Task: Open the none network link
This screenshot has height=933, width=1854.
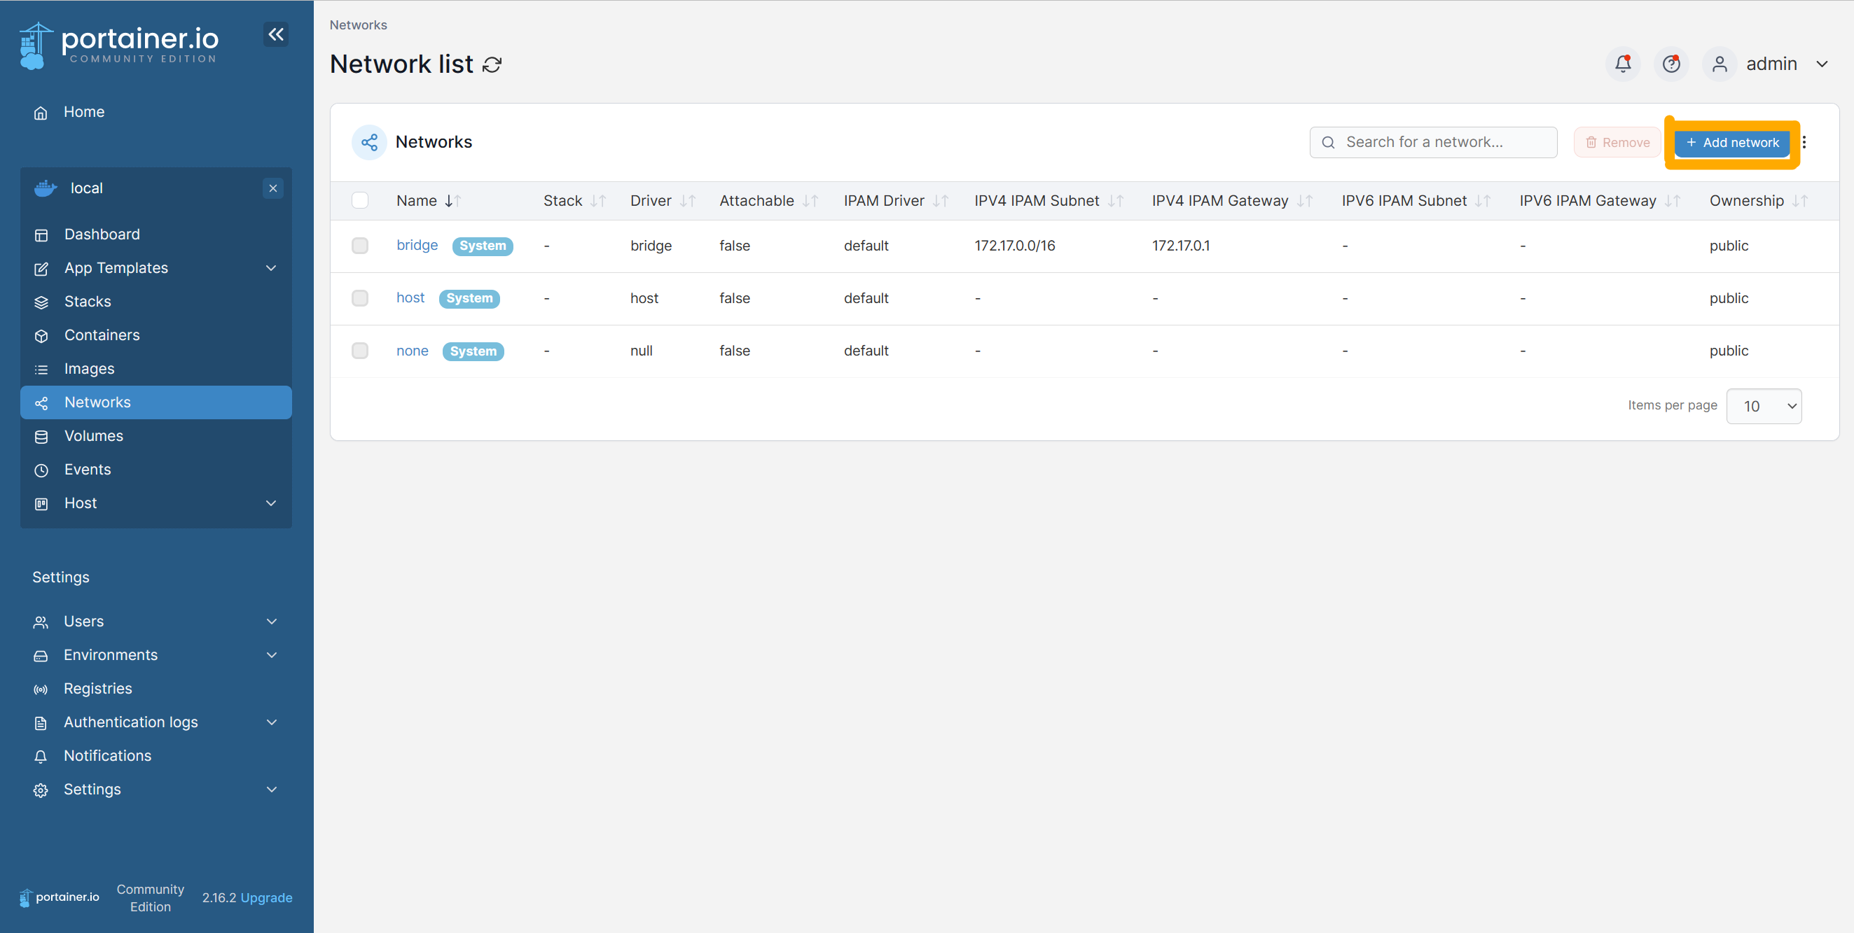Action: (413, 351)
